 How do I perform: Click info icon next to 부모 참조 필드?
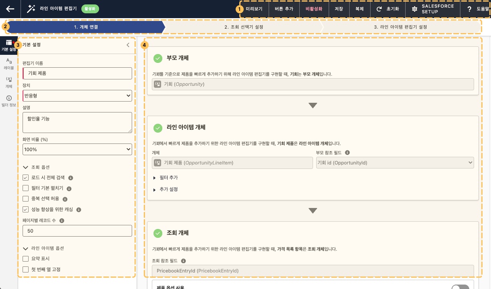(347, 153)
